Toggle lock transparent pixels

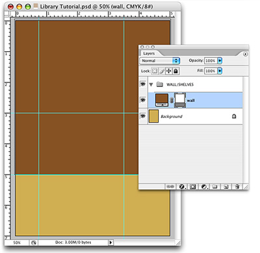tap(155, 71)
